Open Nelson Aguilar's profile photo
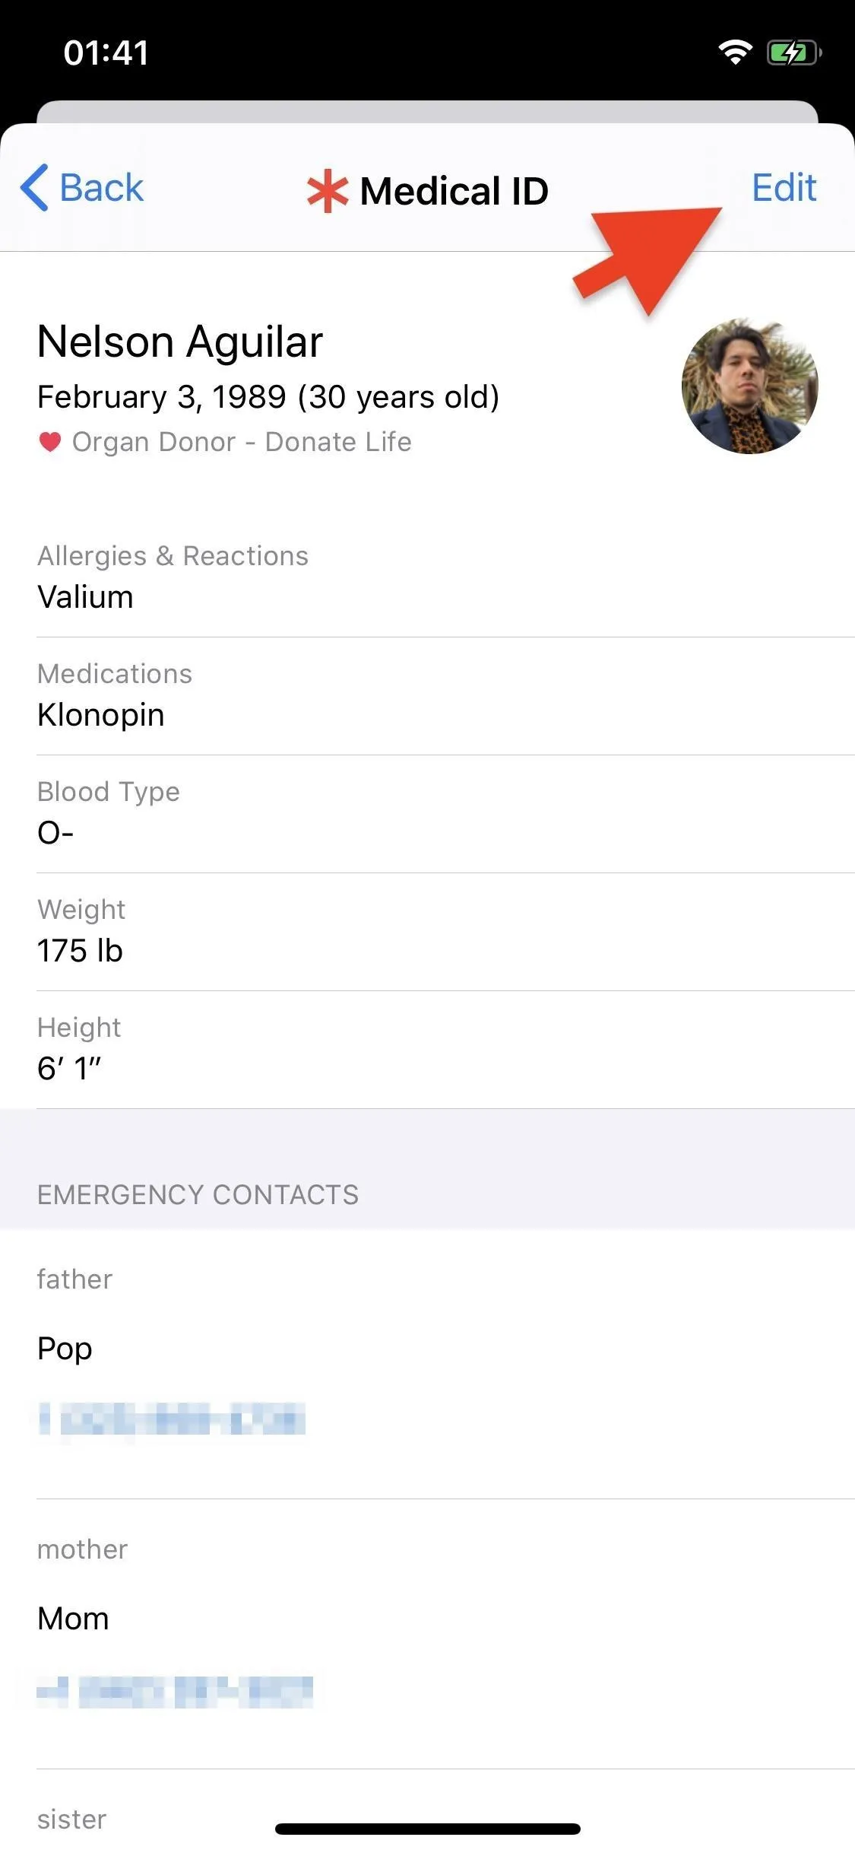 (x=749, y=386)
